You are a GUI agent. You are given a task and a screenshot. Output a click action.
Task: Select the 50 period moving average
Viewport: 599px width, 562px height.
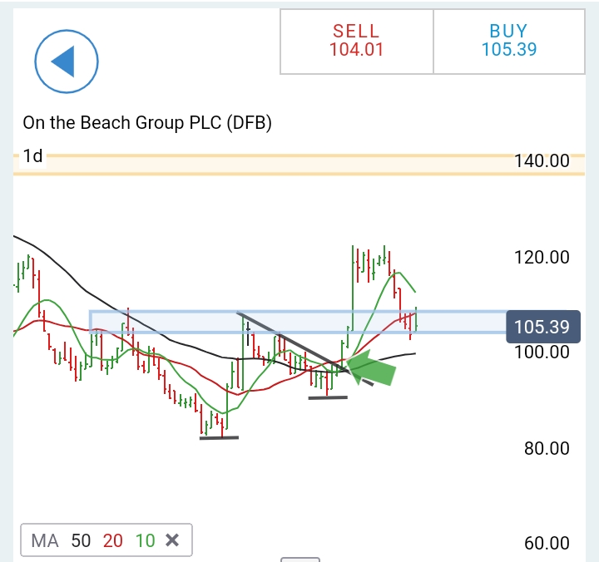pyautogui.click(x=81, y=540)
